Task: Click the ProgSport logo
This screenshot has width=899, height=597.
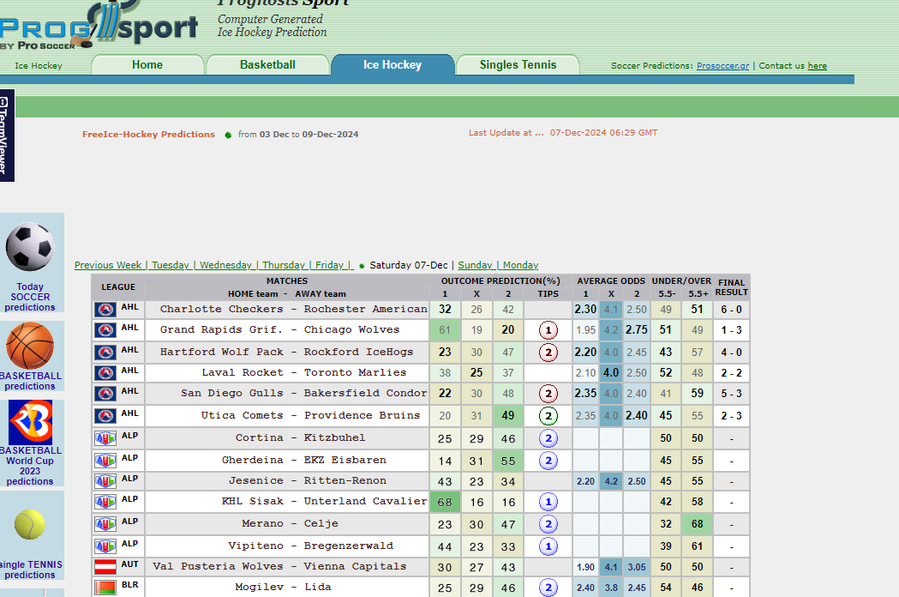Action: (x=99, y=26)
